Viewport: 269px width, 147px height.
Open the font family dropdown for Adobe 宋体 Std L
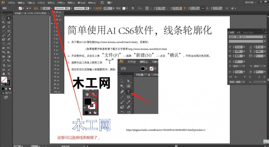(x=265, y=37)
